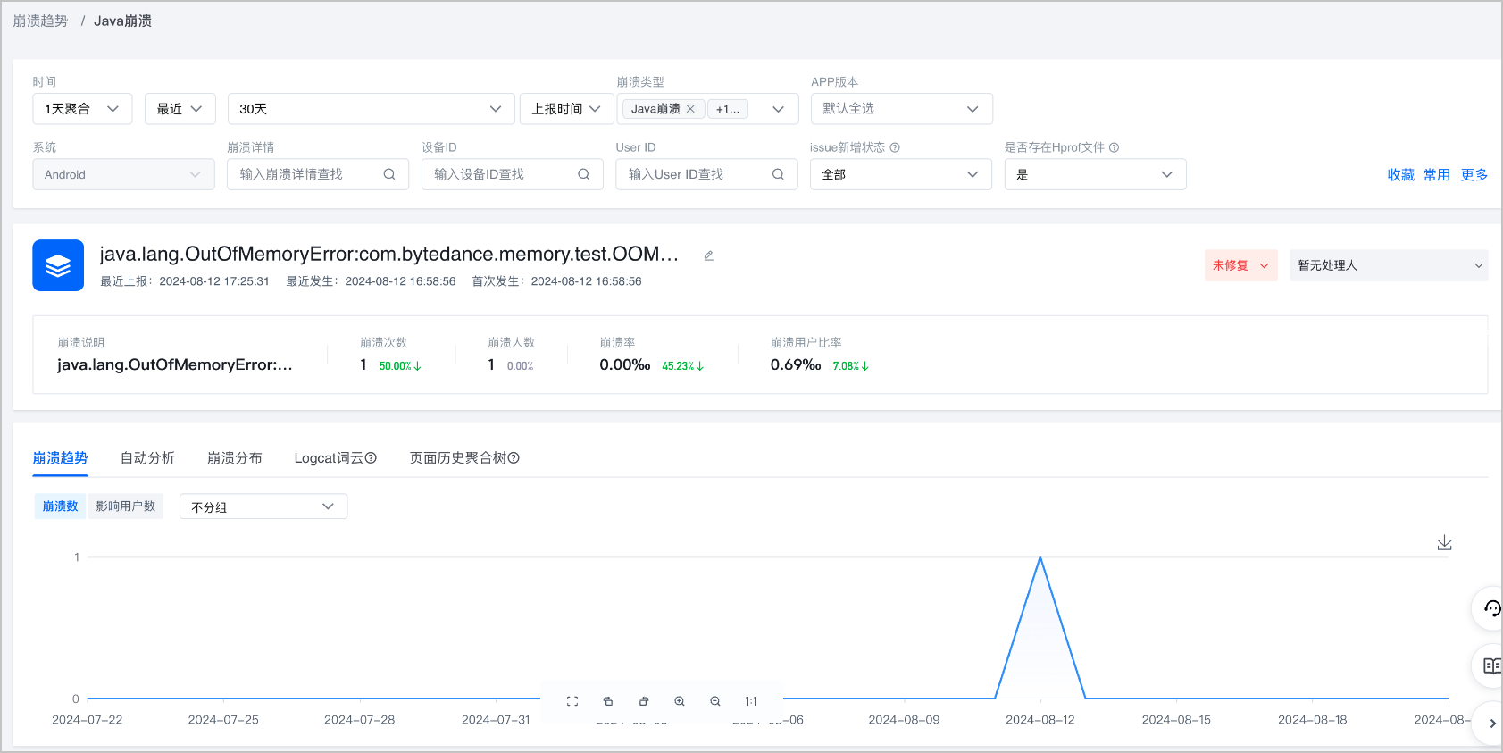Click the 50.00% crash count change

point(400,366)
